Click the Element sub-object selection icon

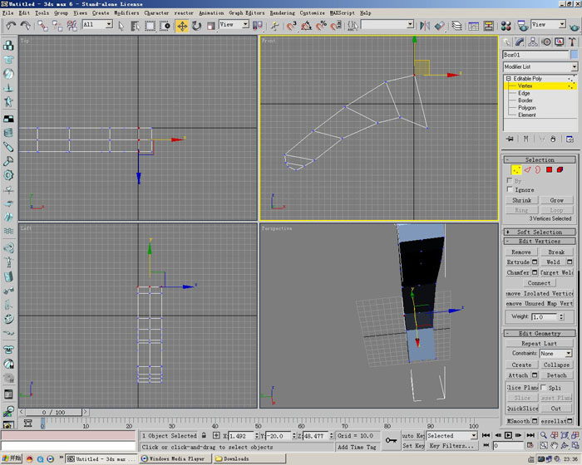click(x=560, y=169)
